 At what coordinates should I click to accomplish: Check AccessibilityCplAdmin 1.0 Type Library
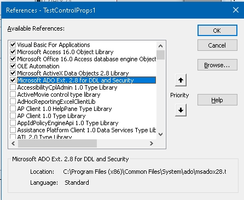[13, 87]
